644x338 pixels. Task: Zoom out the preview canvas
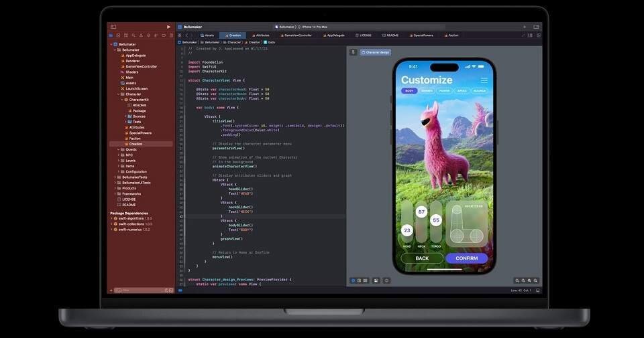coord(517,280)
